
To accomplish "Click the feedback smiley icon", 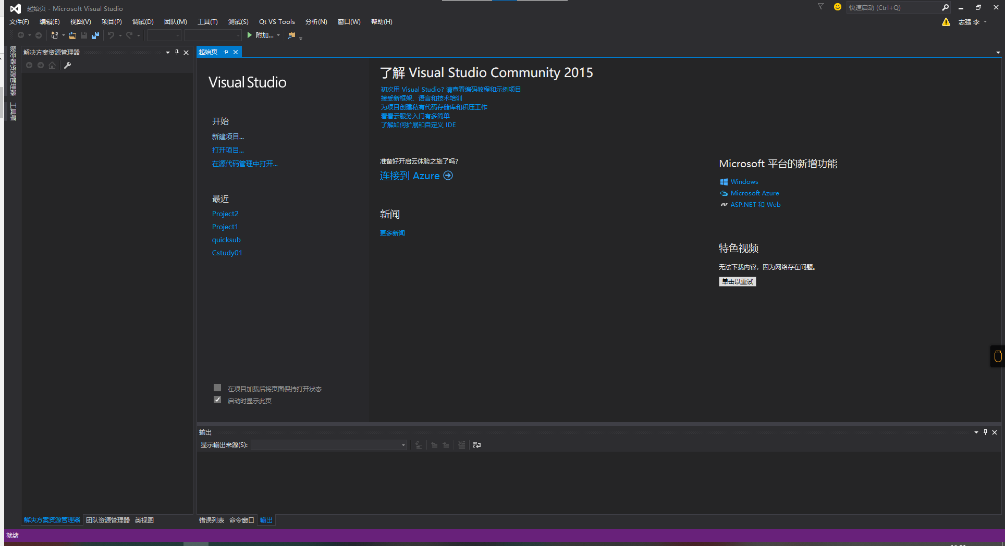I will point(838,7).
